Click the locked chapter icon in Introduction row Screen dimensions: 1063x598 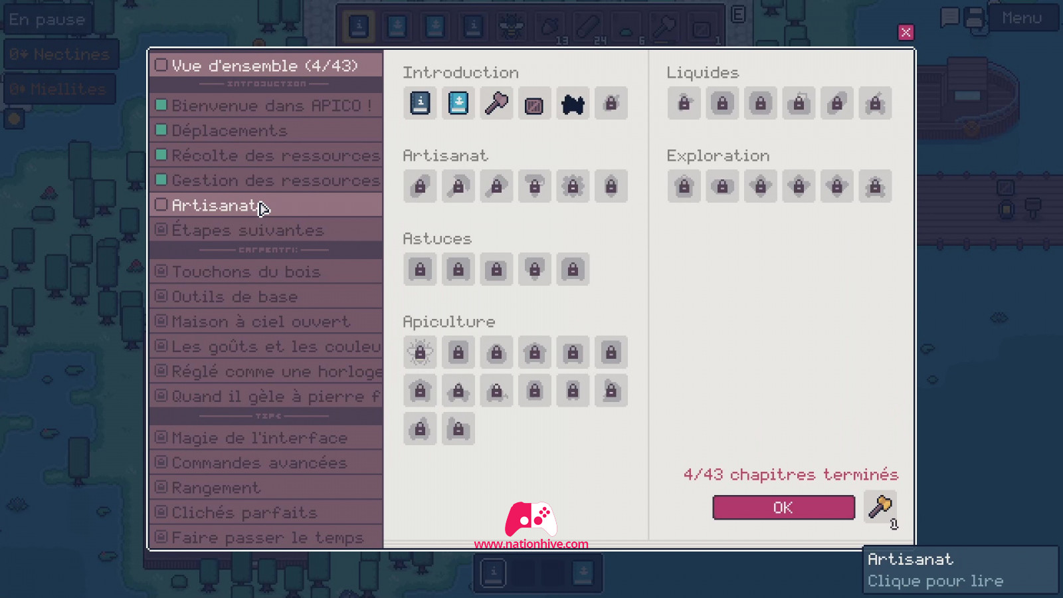(x=611, y=103)
